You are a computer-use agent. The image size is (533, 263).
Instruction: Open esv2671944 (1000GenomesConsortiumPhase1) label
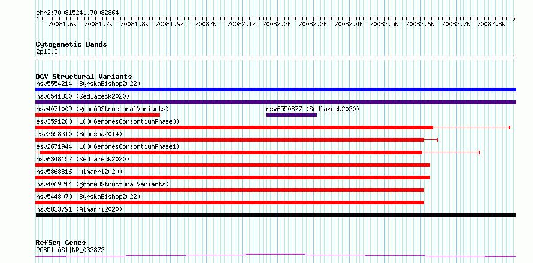coord(108,146)
